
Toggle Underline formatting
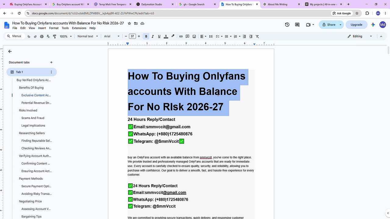159,36
